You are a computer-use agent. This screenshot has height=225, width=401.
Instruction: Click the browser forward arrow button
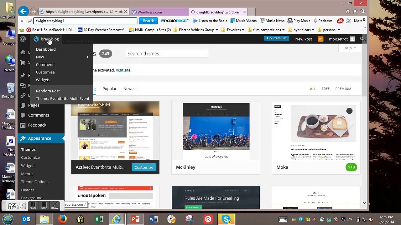coord(34,12)
